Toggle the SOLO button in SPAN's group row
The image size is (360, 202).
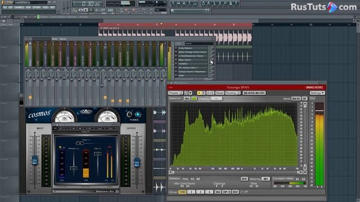pos(218,192)
